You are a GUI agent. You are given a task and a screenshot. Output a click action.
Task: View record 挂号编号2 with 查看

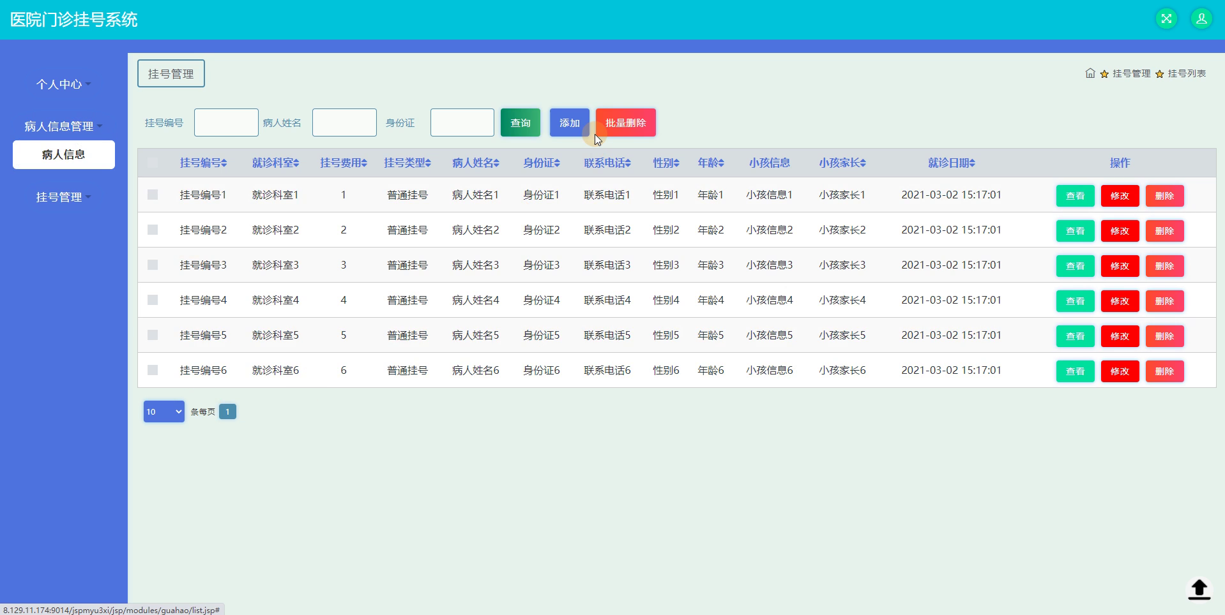1076,231
